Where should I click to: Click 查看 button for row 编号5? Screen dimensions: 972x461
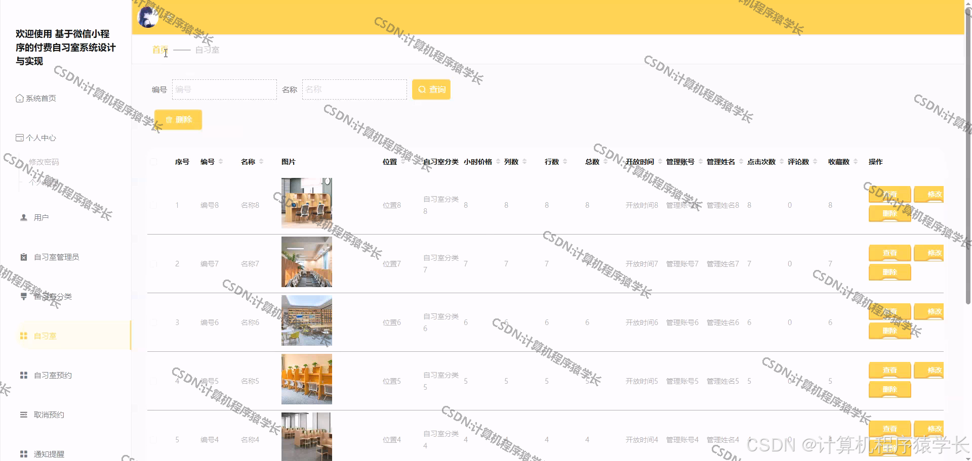coord(890,370)
